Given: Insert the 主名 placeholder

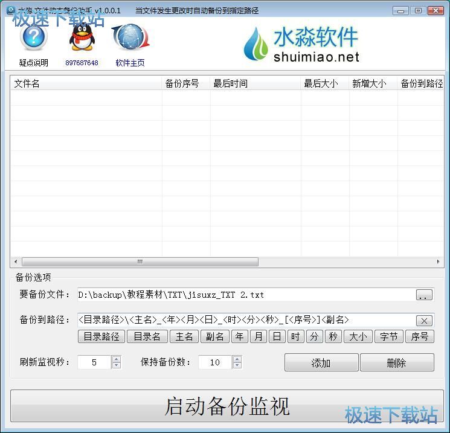Looking at the screenshot, I should [x=184, y=336].
